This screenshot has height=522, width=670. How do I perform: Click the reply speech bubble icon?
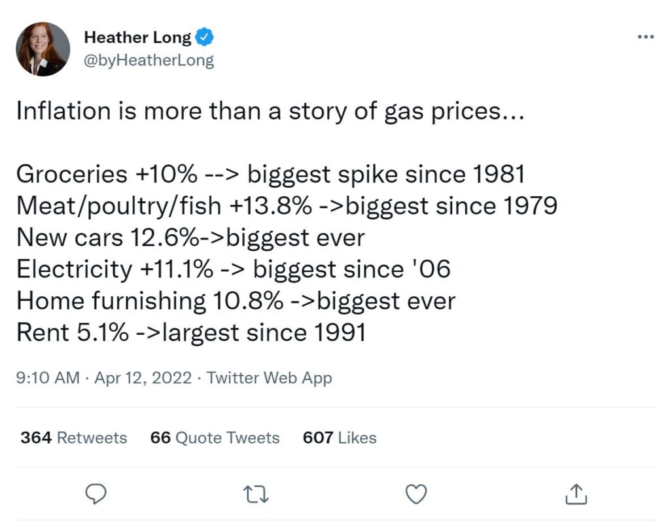coord(97,493)
